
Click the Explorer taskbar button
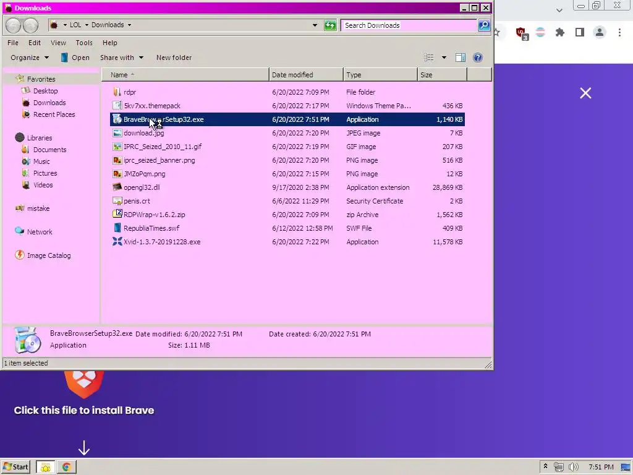pos(45,468)
